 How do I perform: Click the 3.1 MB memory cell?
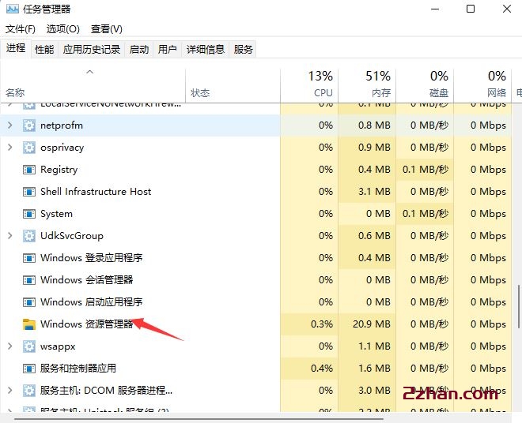[367, 192]
